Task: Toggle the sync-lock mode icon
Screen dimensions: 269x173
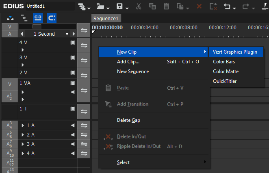Action: 24,18
